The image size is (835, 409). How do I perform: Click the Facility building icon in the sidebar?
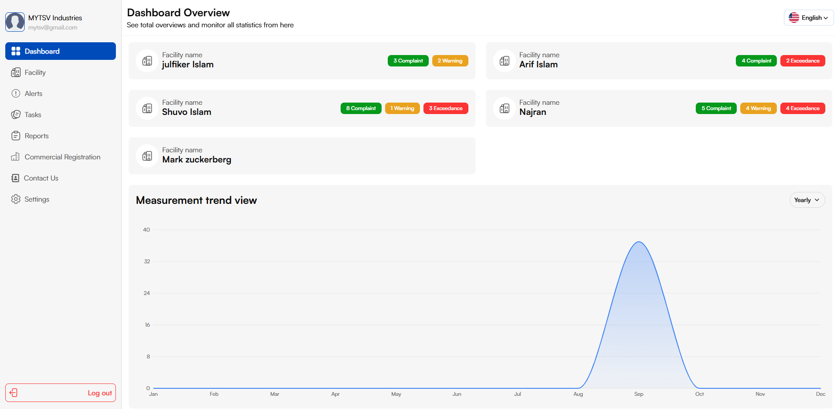click(x=16, y=72)
